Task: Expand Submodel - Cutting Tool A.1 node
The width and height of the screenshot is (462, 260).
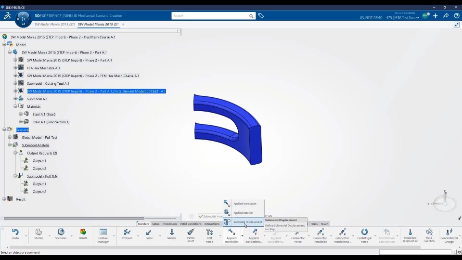Action: 15,83
